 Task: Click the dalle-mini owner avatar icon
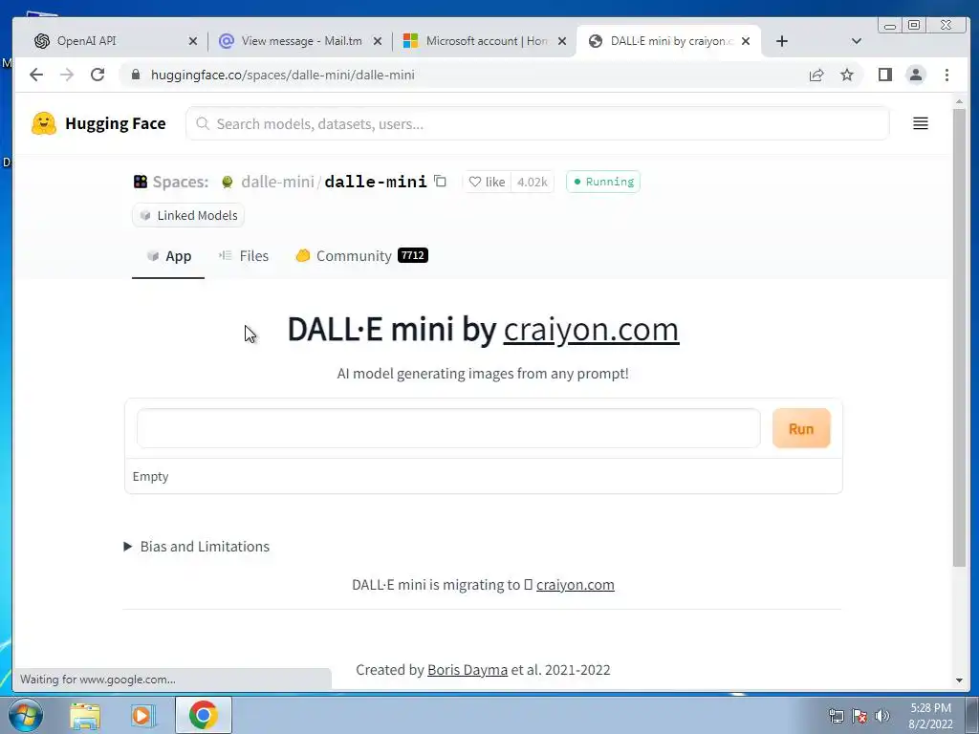228,182
